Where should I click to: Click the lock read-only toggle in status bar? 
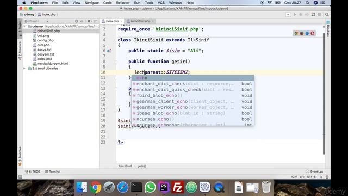(x=321, y=177)
